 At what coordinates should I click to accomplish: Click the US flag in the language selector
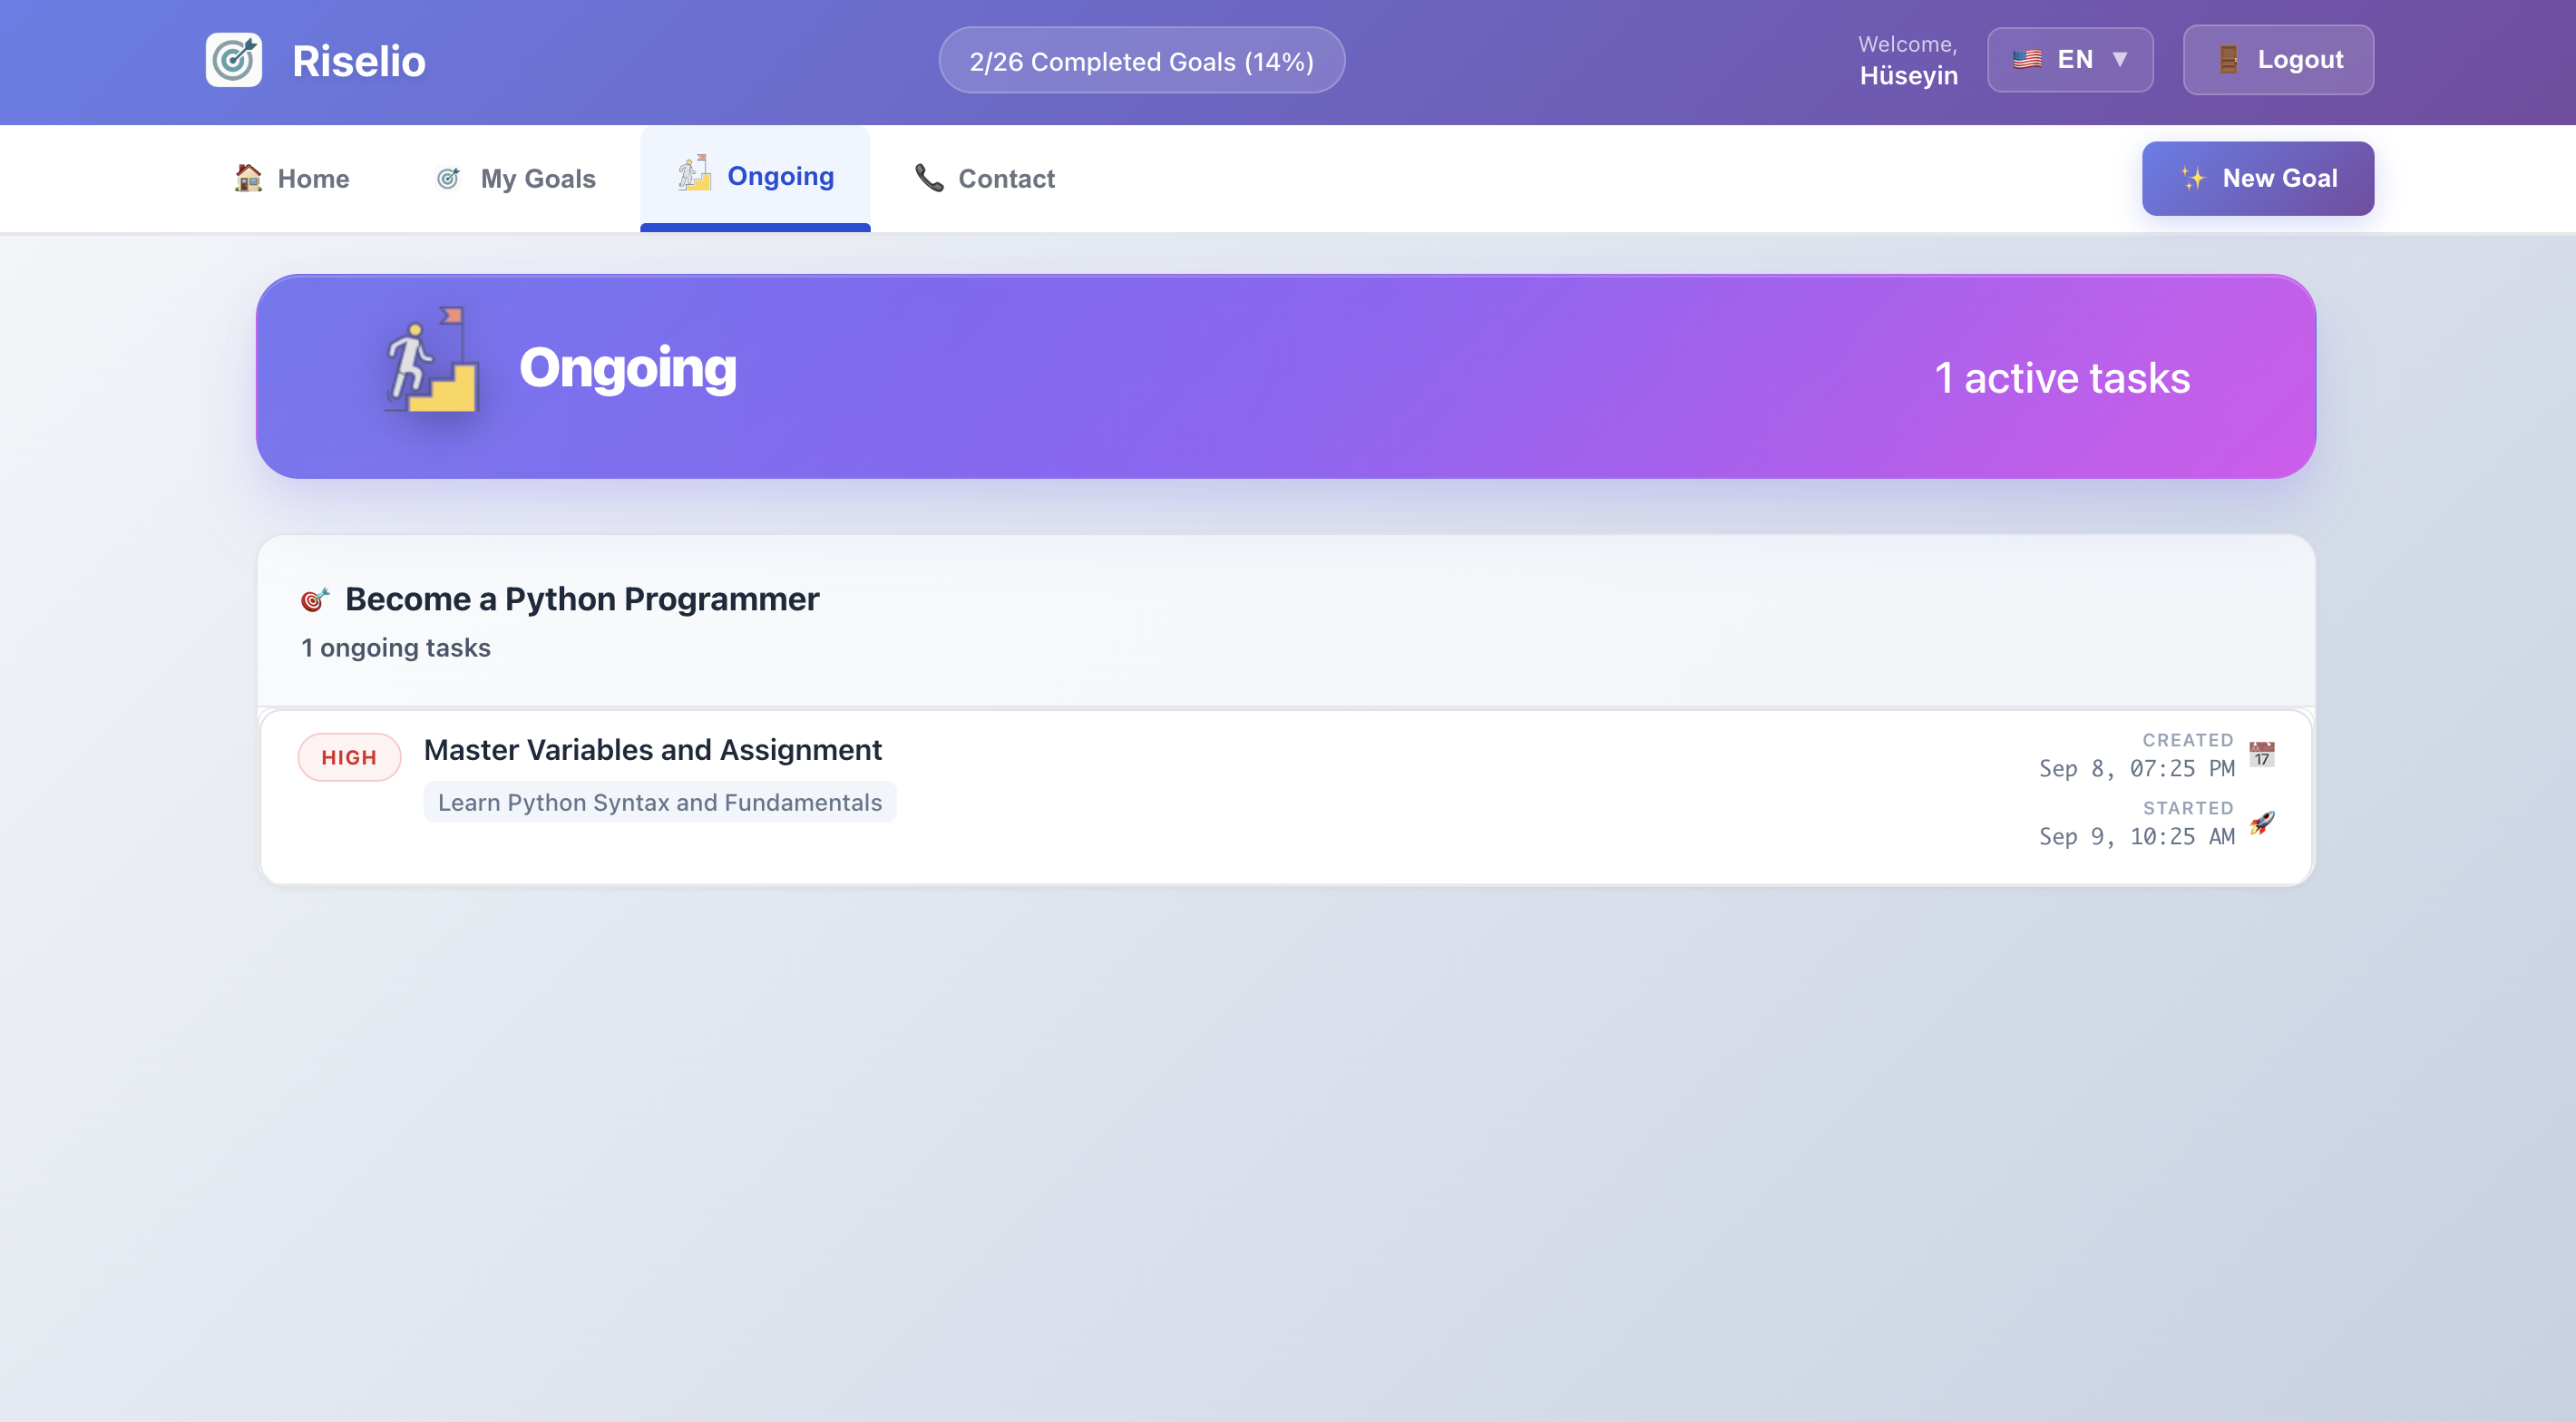click(2028, 58)
